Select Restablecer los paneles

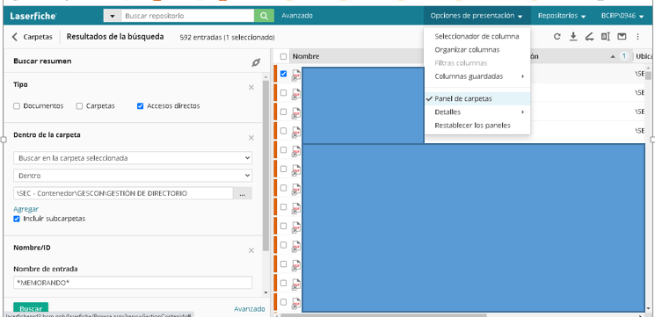point(477,126)
